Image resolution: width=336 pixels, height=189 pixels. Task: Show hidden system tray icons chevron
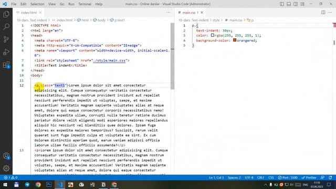(266, 184)
